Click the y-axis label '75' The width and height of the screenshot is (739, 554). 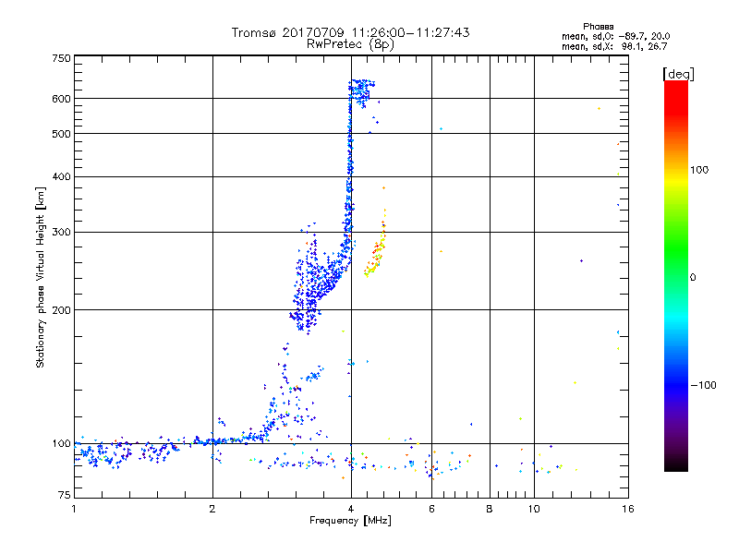pos(65,495)
